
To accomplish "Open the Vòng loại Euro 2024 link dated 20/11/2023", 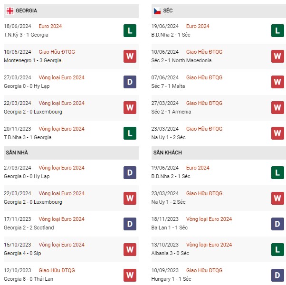I will [x=61, y=129].
